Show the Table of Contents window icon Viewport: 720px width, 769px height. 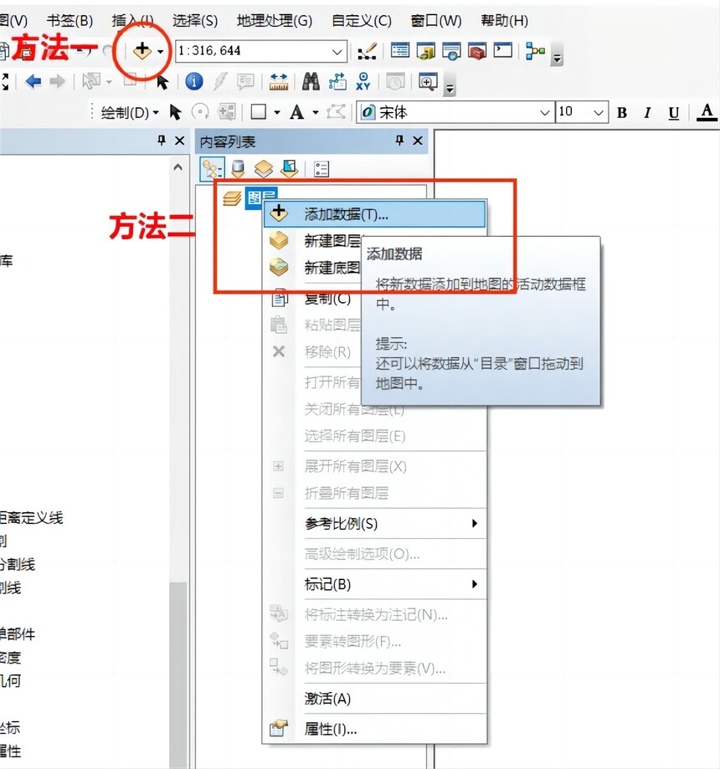[400, 50]
